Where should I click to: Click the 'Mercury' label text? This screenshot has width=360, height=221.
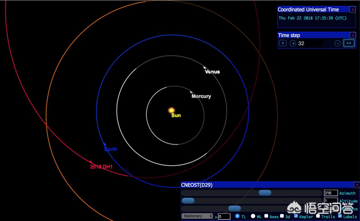201,96
